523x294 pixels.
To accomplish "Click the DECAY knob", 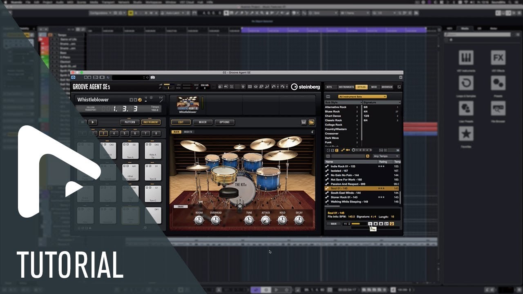I will tap(299, 220).
